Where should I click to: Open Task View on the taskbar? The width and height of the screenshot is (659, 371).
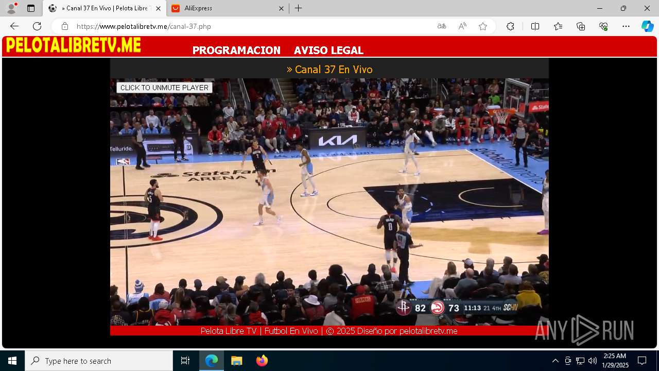point(185,361)
